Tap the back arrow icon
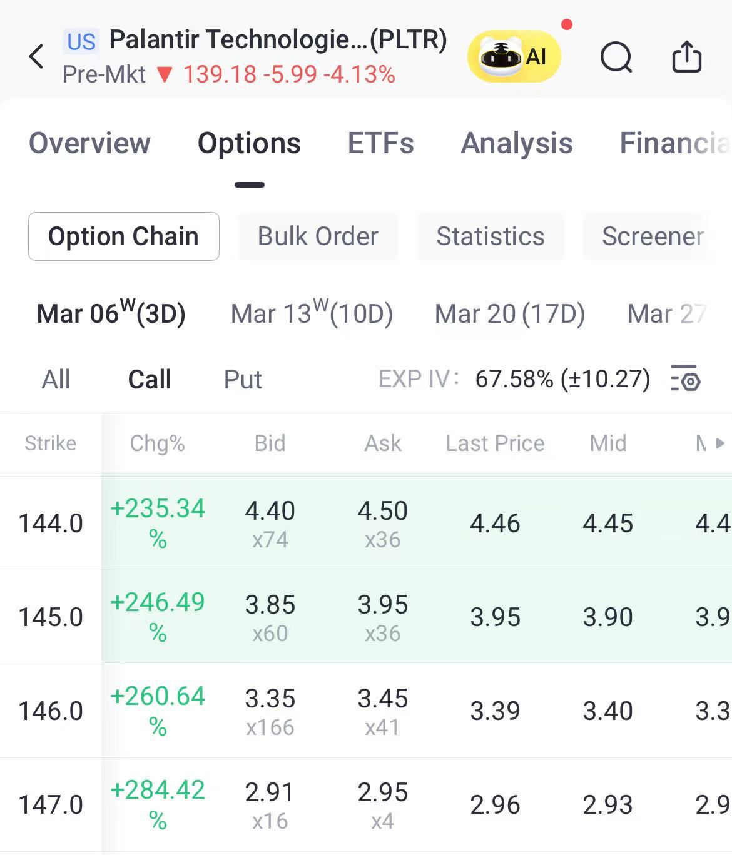The width and height of the screenshot is (732, 855). (x=37, y=57)
